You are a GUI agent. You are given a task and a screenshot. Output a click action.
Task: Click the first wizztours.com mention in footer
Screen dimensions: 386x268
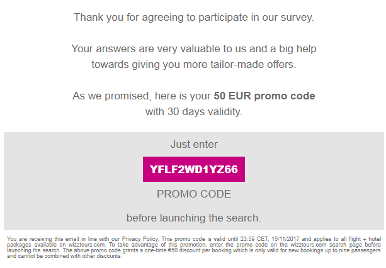tap(86, 245)
